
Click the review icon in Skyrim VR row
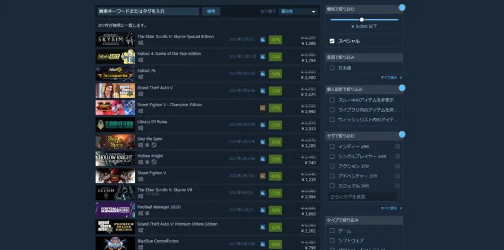(262, 193)
